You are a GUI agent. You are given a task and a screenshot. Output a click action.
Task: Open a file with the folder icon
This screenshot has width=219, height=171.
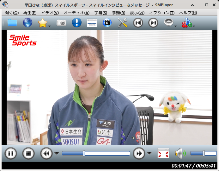pos(12,23)
